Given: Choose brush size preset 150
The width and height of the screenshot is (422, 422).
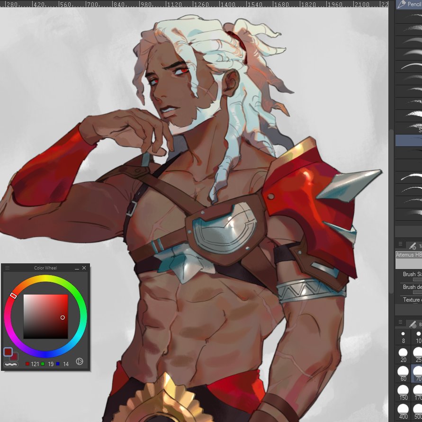Looking at the screenshot, I should coord(403,392).
